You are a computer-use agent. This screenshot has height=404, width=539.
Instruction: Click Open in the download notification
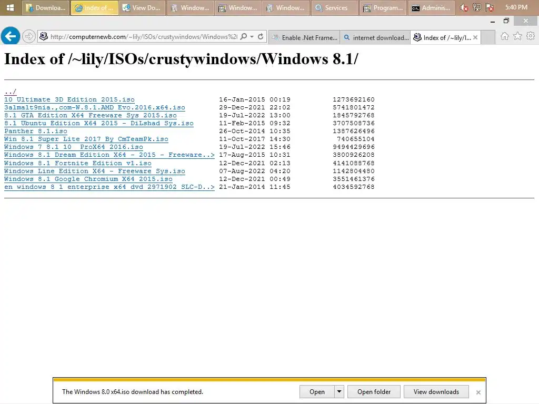(x=317, y=391)
